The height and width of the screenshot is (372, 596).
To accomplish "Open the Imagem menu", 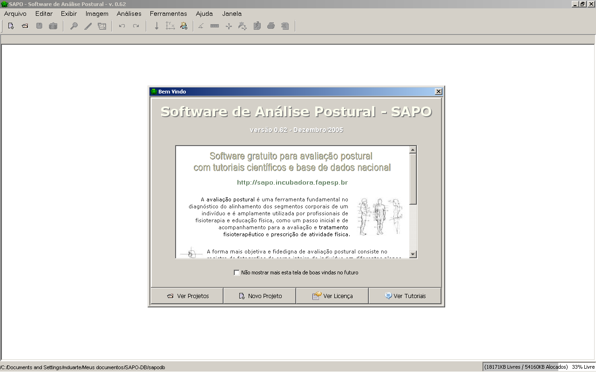I will point(97,13).
